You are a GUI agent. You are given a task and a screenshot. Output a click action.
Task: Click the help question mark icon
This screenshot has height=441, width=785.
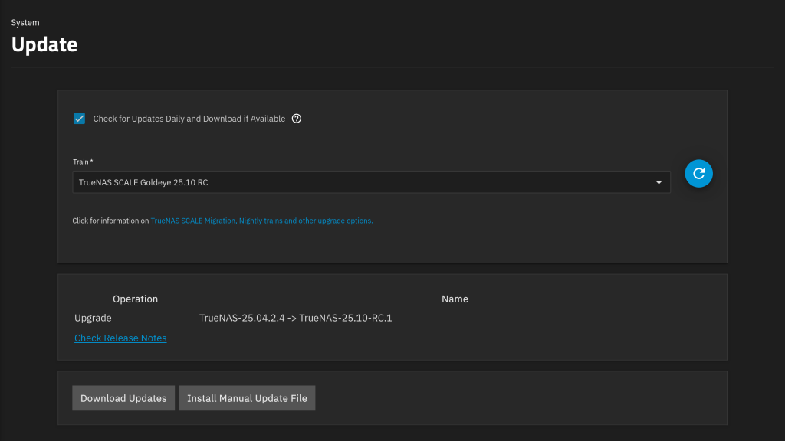coord(297,119)
